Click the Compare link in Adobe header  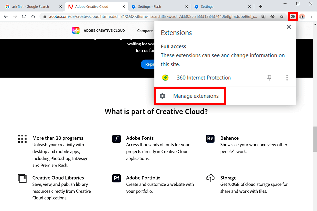(145, 31)
